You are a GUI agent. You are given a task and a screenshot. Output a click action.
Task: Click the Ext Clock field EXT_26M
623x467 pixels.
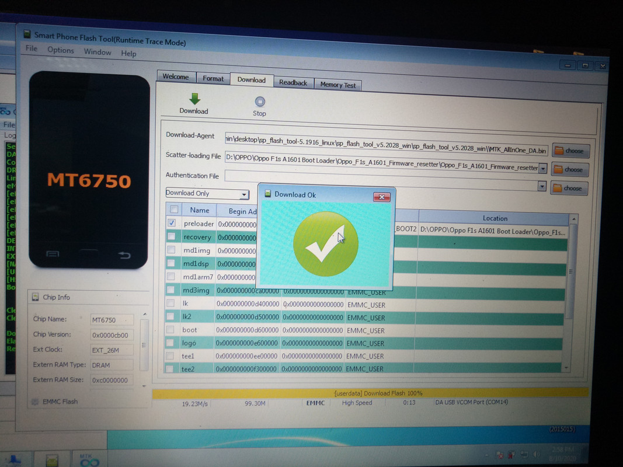(x=112, y=350)
